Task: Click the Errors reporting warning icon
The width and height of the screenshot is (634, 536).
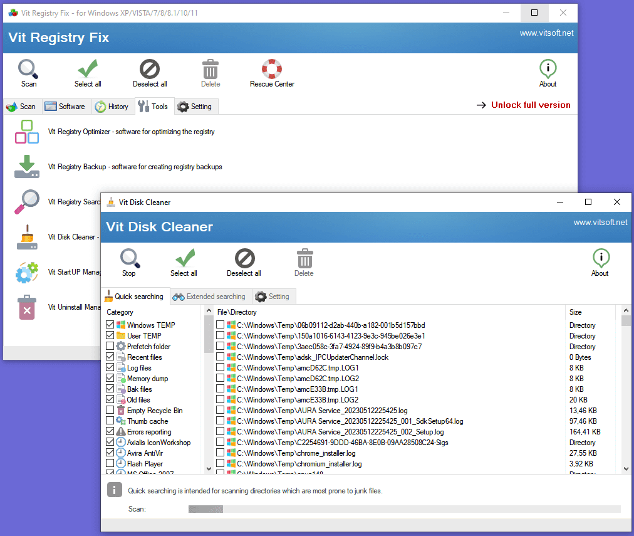Action: coord(121,432)
